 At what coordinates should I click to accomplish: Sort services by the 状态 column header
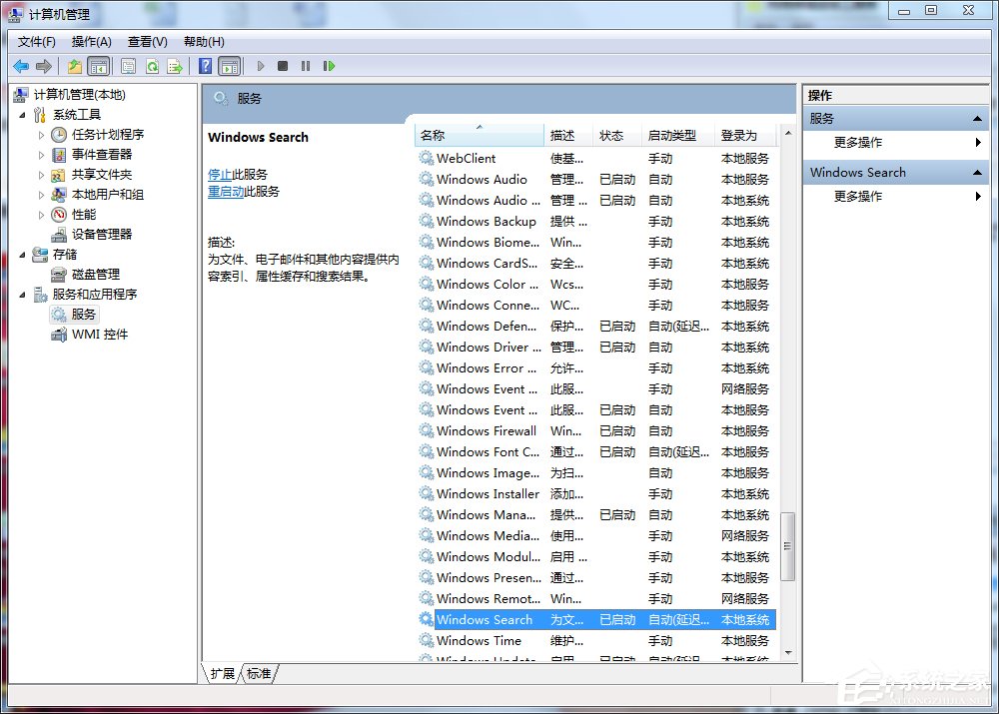point(613,136)
